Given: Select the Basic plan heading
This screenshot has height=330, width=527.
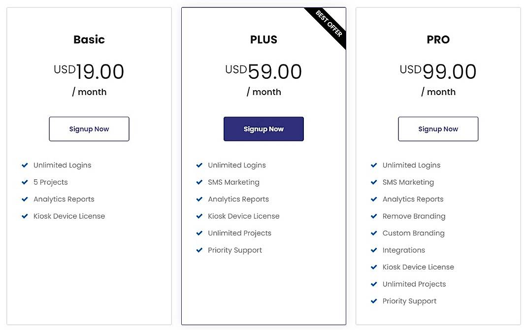Looking at the screenshot, I should coord(89,39).
